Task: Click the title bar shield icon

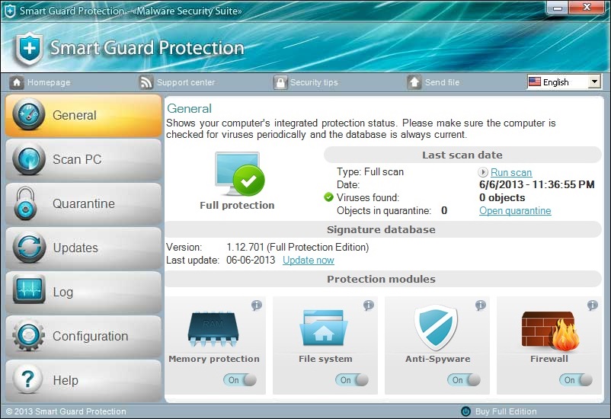Action: point(10,11)
